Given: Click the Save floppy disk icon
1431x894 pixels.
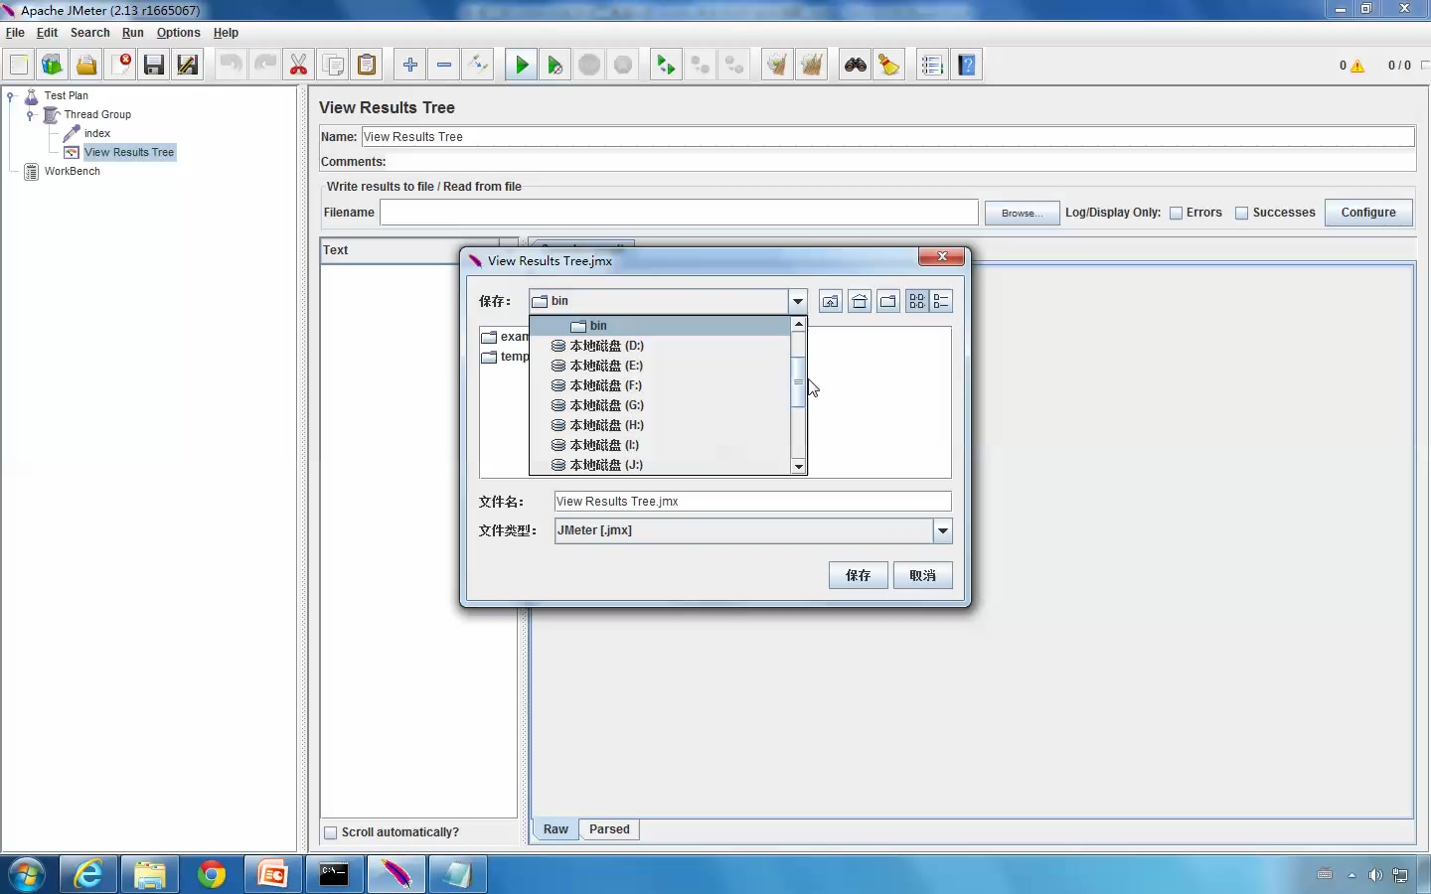Looking at the screenshot, I should click(x=154, y=66).
